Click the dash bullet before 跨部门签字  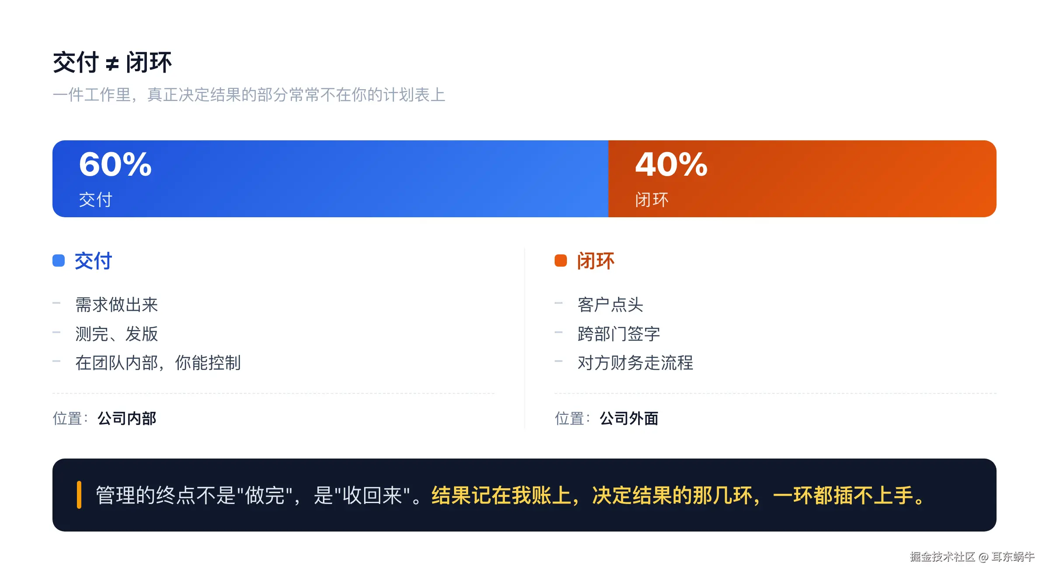559,332
